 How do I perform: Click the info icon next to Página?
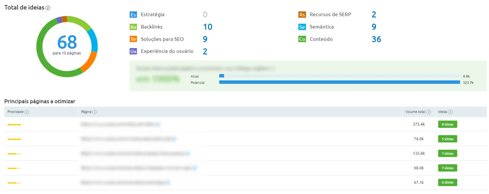(x=95, y=112)
